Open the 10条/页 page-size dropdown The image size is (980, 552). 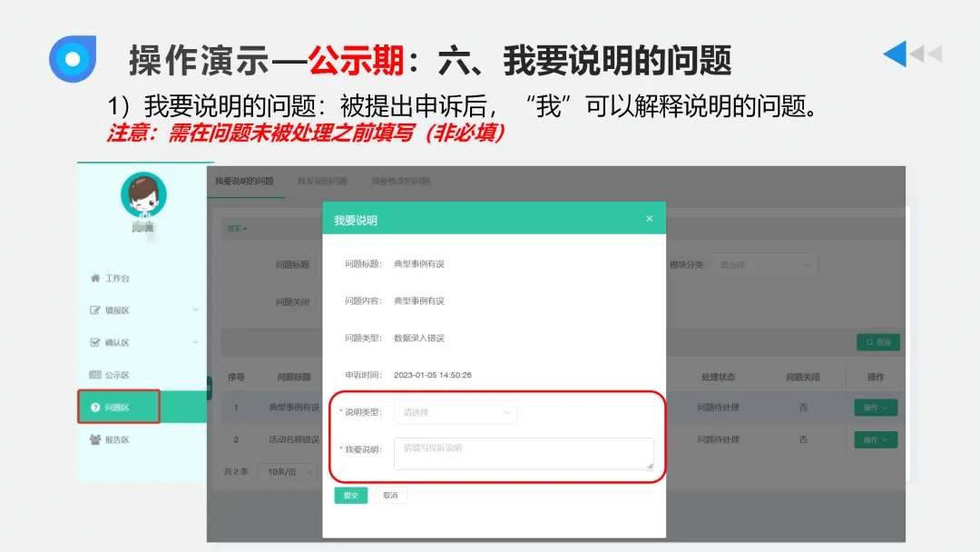pyautogui.click(x=289, y=471)
